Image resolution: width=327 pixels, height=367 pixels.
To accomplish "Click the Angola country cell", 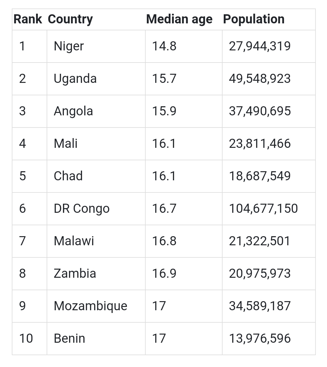I will [x=73, y=111].
